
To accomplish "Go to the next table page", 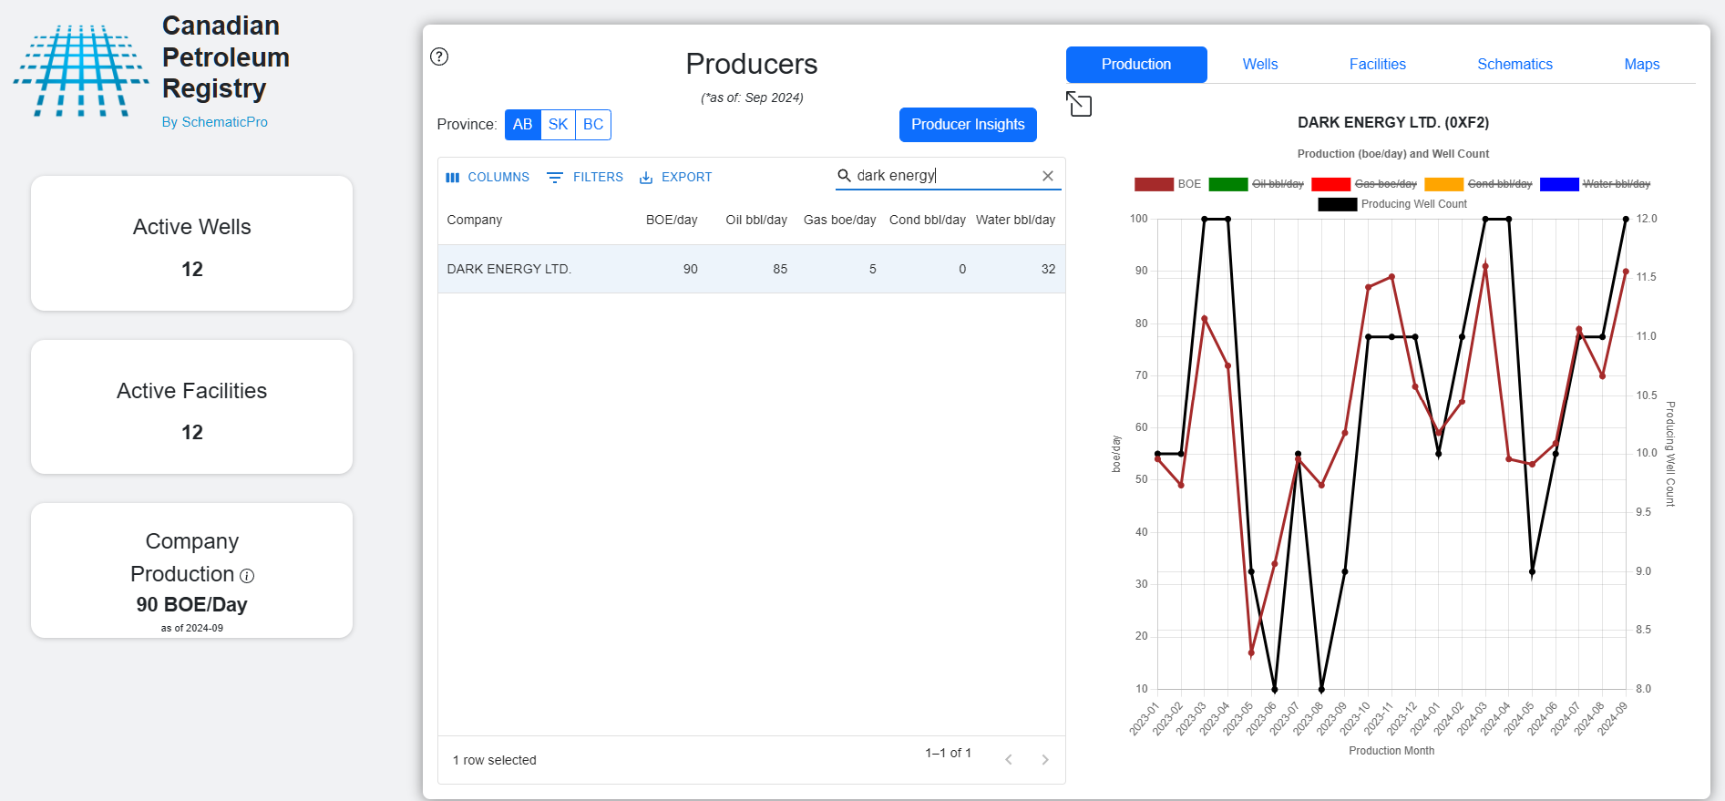I will [1045, 760].
